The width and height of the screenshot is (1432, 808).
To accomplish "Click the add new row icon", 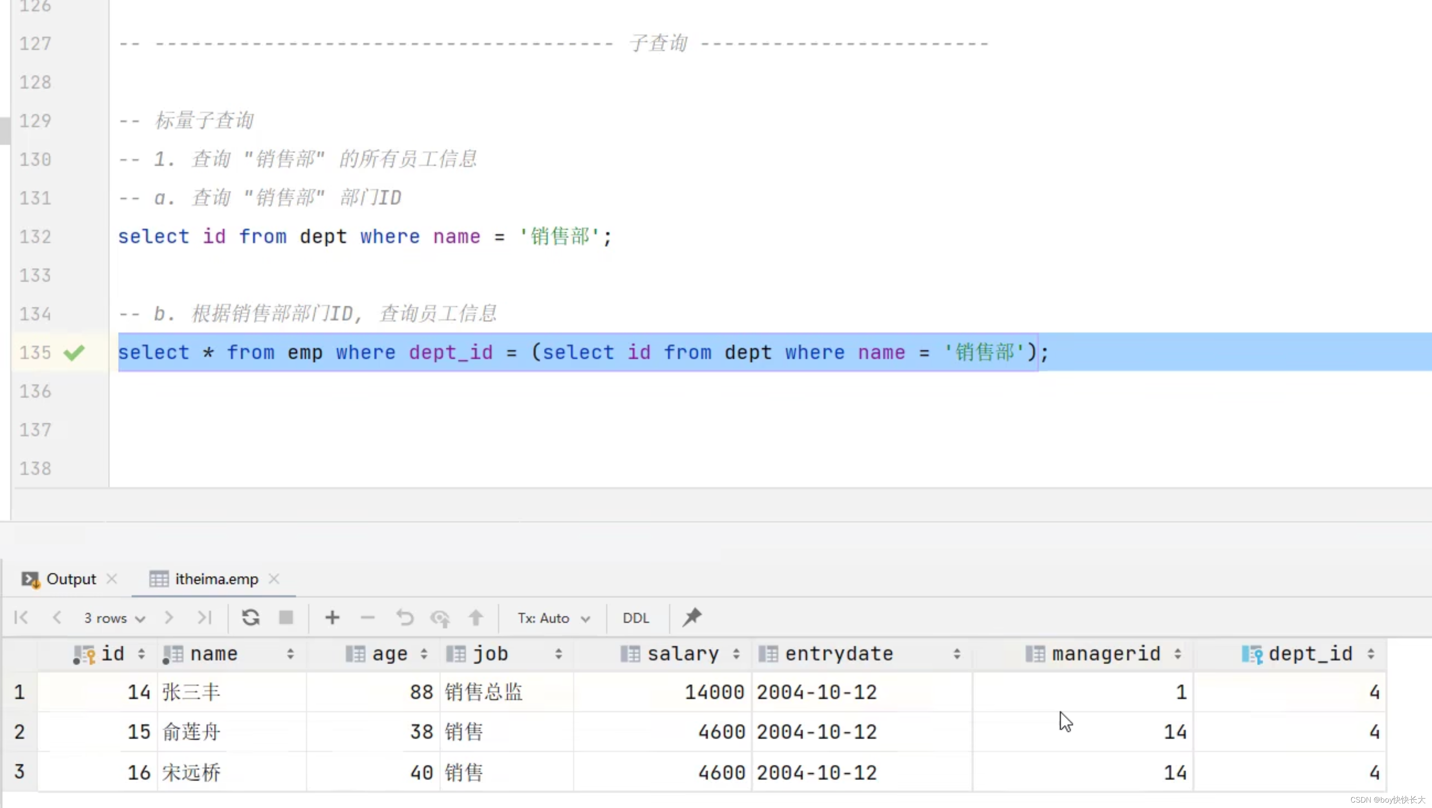I will pos(332,617).
